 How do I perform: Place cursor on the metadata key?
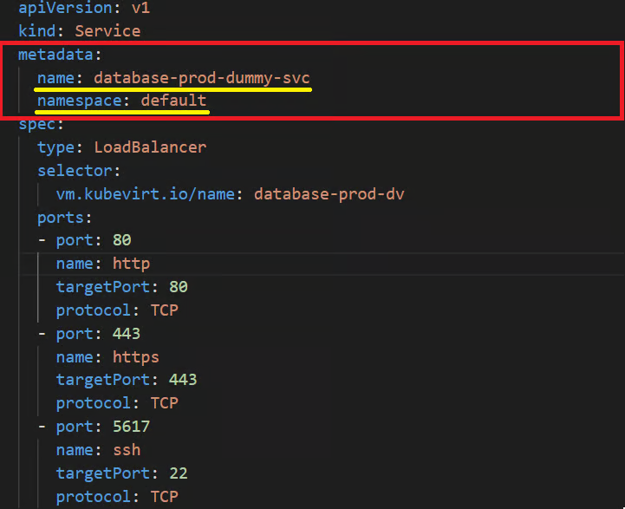coord(55,55)
